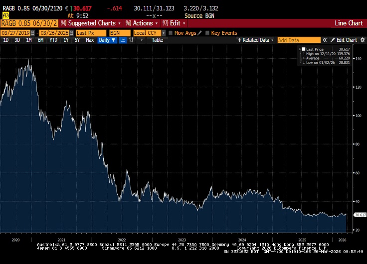Select the YTD time range
The height and width of the screenshot is (264, 367).
[53, 40]
